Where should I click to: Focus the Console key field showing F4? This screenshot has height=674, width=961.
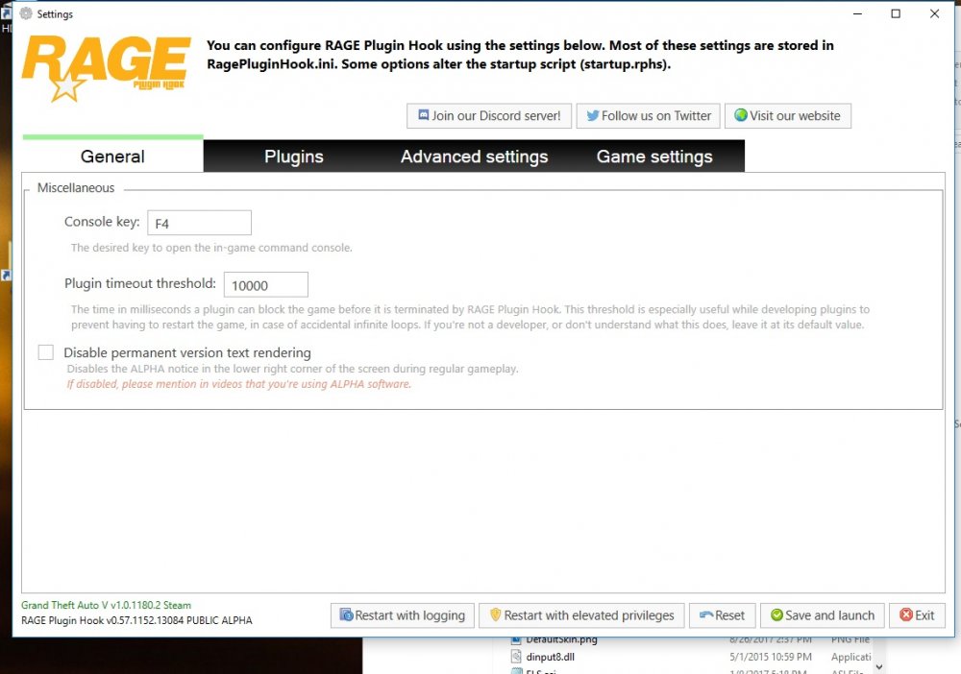pos(199,223)
